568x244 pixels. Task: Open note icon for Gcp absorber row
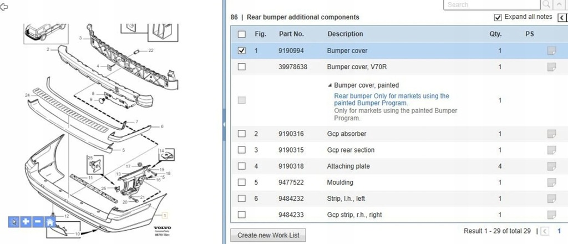tap(551, 134)
